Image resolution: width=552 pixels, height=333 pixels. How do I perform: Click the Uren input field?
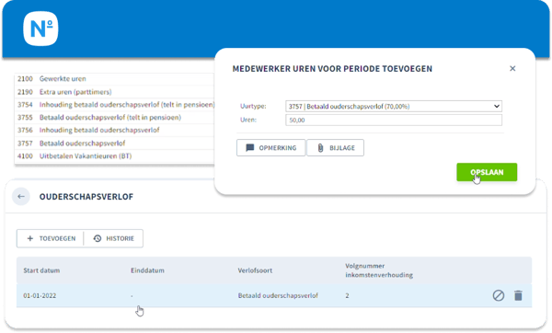tap(394, 120)
